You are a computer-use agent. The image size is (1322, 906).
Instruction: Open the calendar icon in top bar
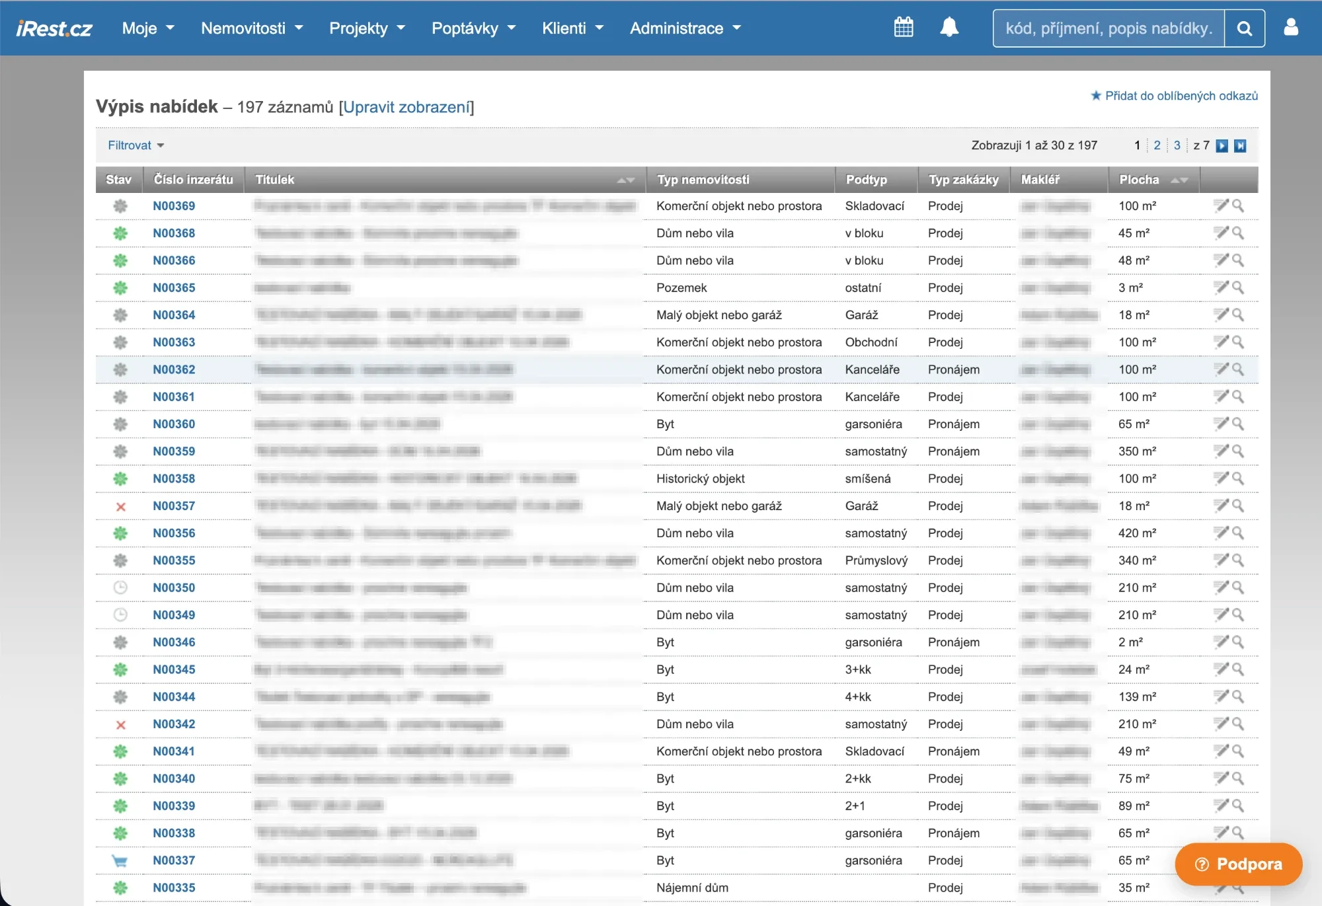[904, 28]
